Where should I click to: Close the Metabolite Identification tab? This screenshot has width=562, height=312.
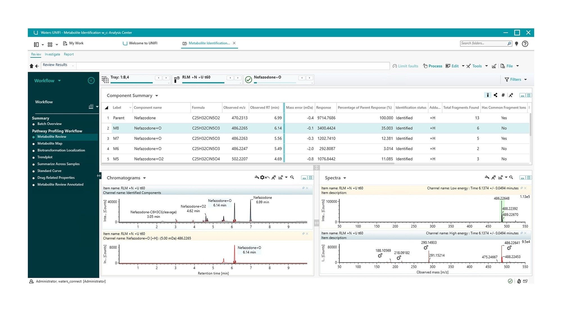coord(234,43)
